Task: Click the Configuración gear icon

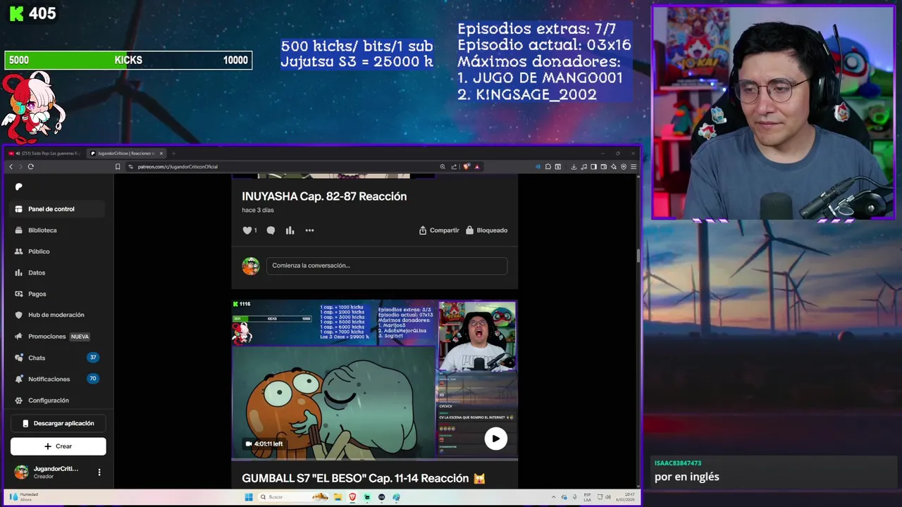Action: click(19, 400)
